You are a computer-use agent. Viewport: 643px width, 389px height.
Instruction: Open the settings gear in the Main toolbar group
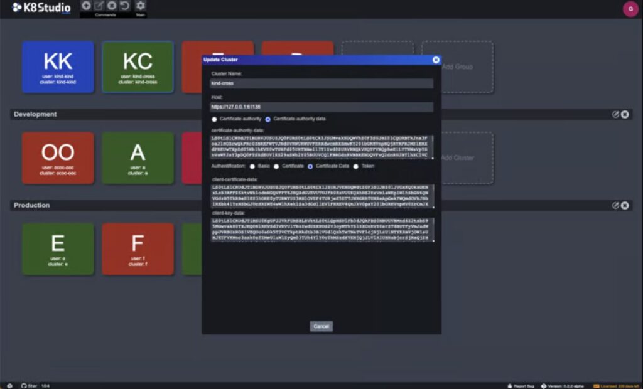pyautogui.click(x=140, y=5)
